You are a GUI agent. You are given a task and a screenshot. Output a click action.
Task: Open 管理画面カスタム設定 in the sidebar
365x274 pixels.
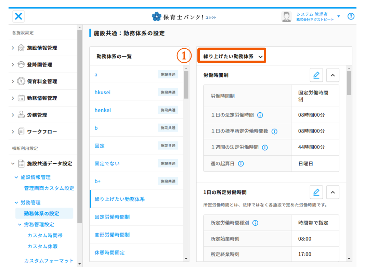(x=49, y=188)
